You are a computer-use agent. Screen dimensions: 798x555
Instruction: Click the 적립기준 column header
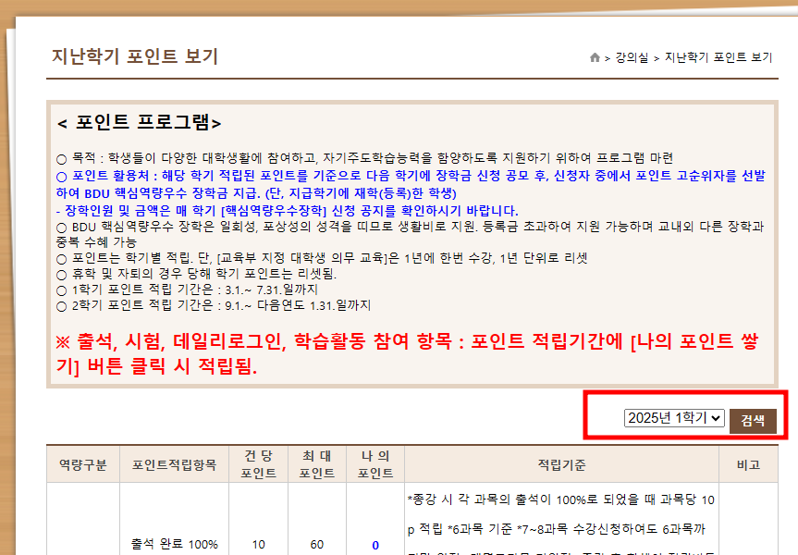pyautogui.click(x=561, y=464)
